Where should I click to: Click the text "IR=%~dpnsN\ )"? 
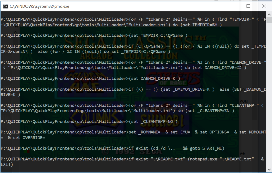pos(16,52)
